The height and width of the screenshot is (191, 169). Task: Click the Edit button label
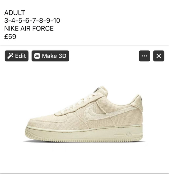click(x=21, y=56)
